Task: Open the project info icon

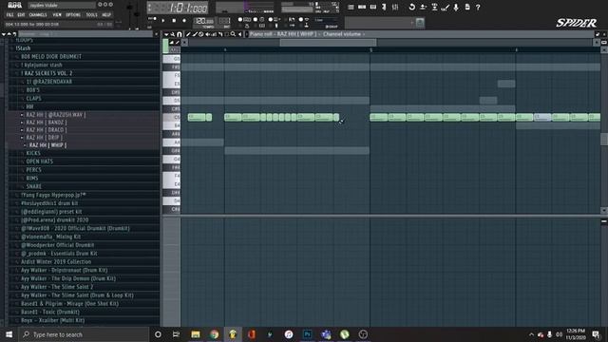Action: (x=467, y=7)
